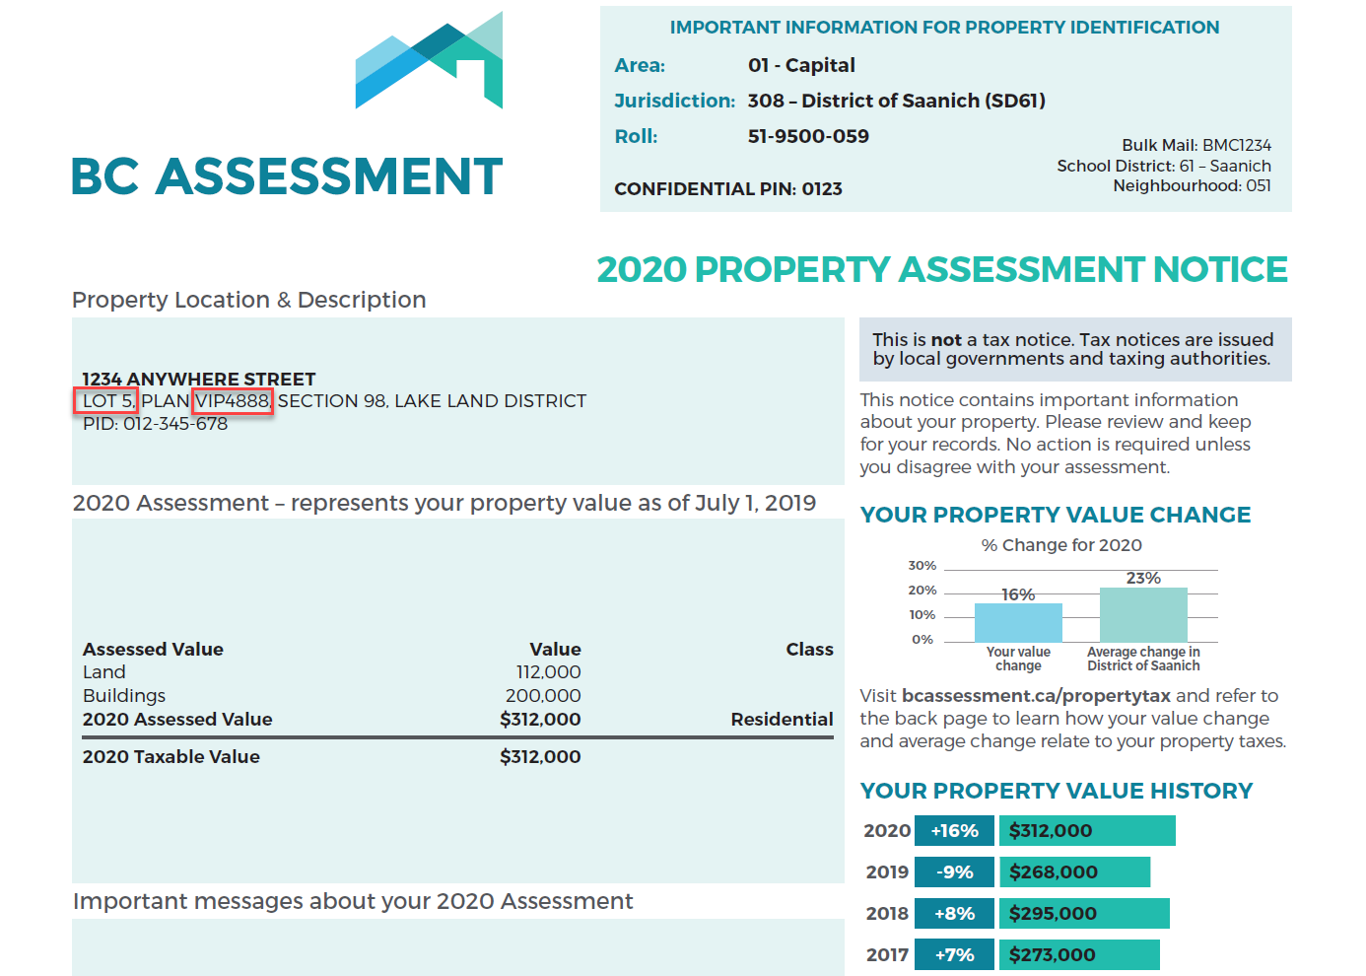The height and width of the screenshot is (976, 1366).
Task: Click the 2017 $273,000 history bar
Action: pyautogui.click(x=1079, y=955)
